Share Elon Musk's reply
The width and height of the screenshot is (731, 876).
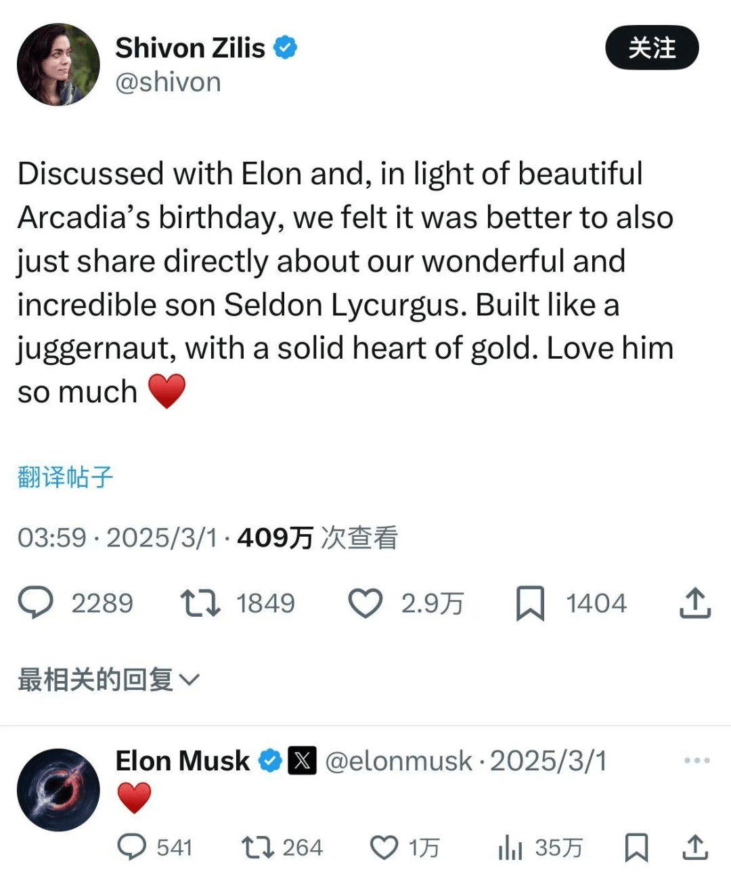pyautogui.click(x=695, y=847)
